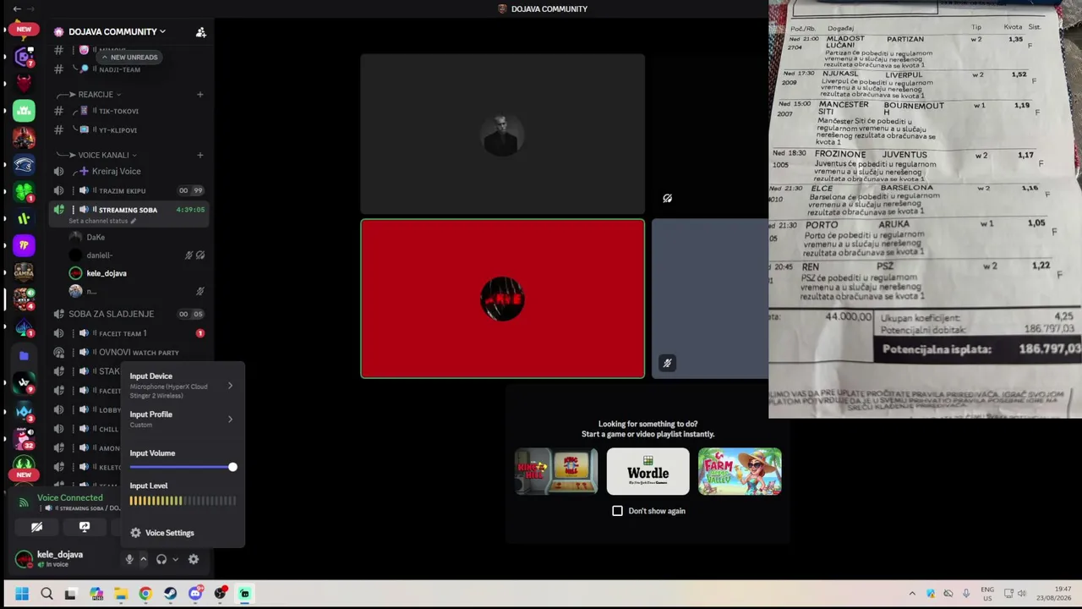Click the invite people icon beside the server name
The height and width of the screenshot is (609, 1082).
coord(200,32)
